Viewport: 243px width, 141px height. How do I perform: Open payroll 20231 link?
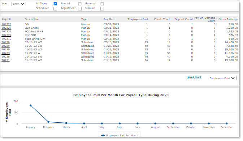click(5, 60)
